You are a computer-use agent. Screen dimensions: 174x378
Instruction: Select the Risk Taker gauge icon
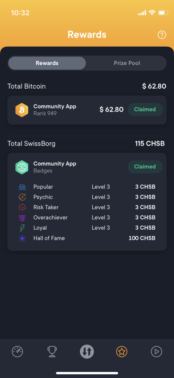22,207
